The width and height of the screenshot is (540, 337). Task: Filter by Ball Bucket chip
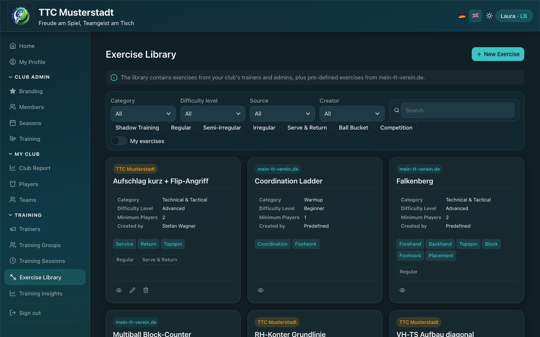354,128
